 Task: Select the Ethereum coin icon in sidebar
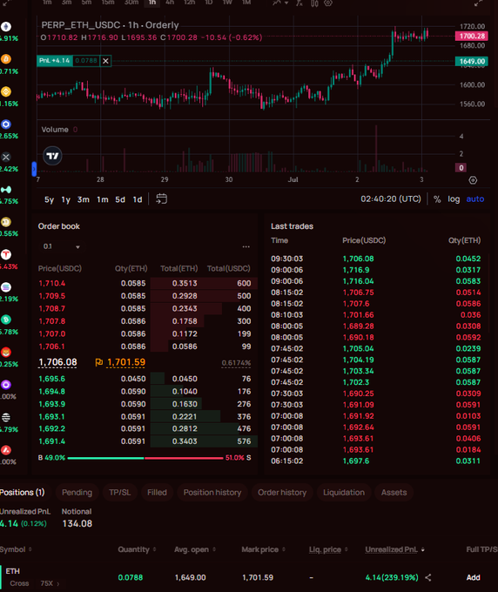(x=6, y=27)
